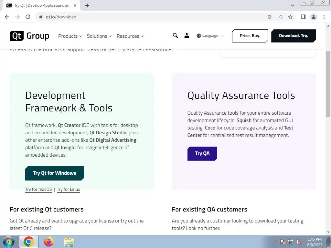Follow the Try for Linux link
This screenshot has height=248, width=331.
[x=69, y=189]
